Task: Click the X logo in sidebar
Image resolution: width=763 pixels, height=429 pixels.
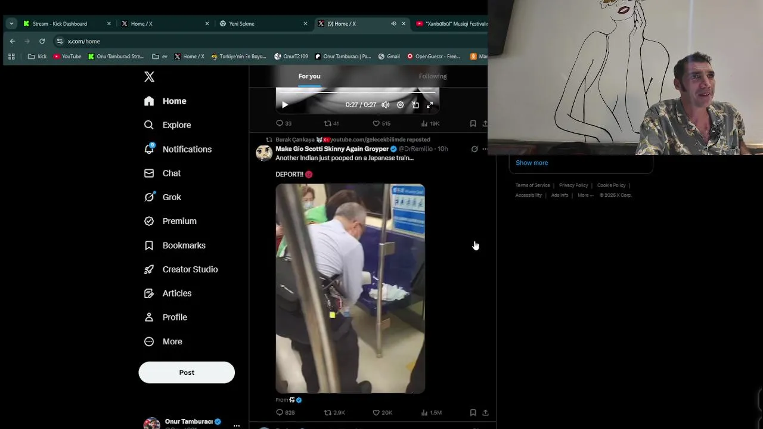Action: 149,76
